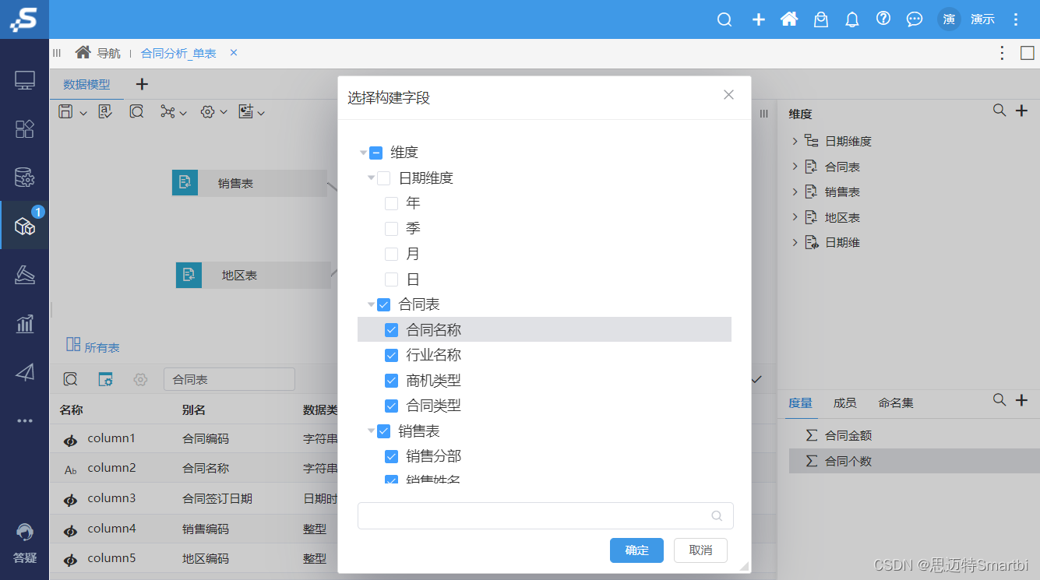Add a new measure with plus icon
Screen dimensions: 1040x580
pos(1022,400)
